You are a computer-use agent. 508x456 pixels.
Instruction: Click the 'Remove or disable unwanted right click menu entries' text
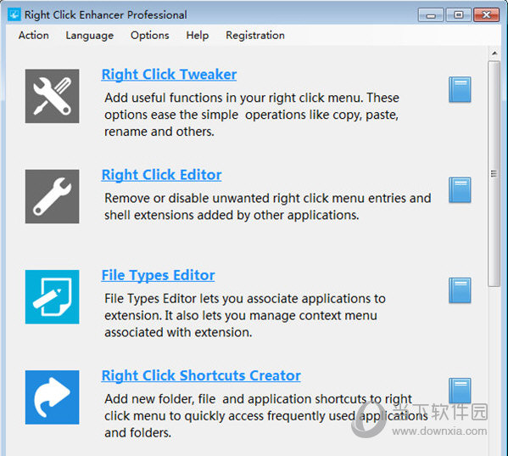click(x=268, y=206)
